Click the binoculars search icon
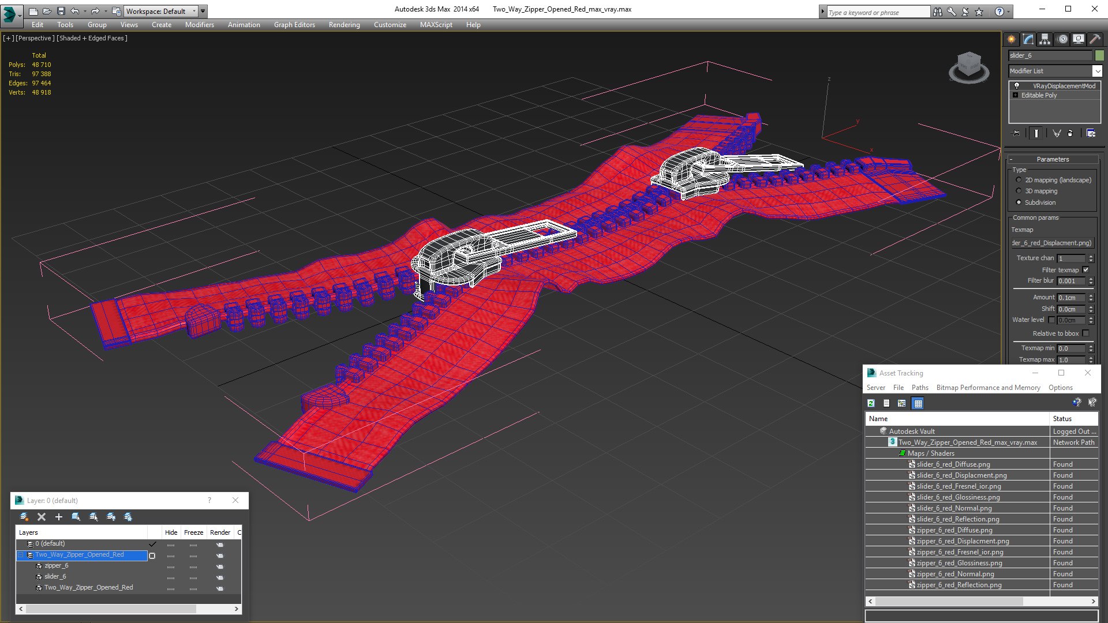Image resolution: width=1108 pixels, height=623 pixels. (937, 12)
